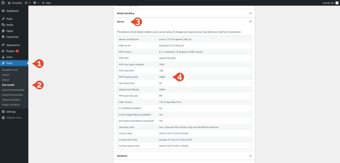Click the Dashboard icon in sidebar
340x163 pixels.
point(3,11)
